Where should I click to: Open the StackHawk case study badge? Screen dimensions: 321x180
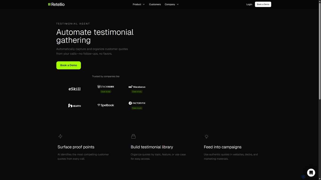(x=106, y=91)
